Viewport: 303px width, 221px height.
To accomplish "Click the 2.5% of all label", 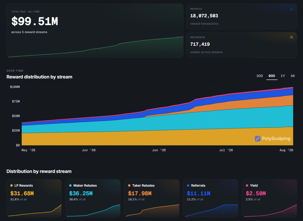I will (x=253, y=199).
